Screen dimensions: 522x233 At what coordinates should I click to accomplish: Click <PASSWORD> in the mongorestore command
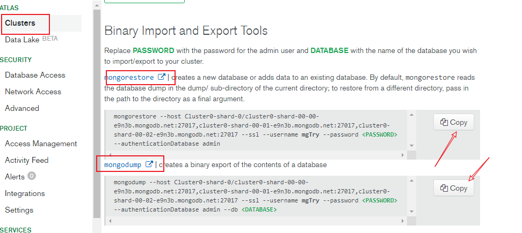click(x=380, y=135)
